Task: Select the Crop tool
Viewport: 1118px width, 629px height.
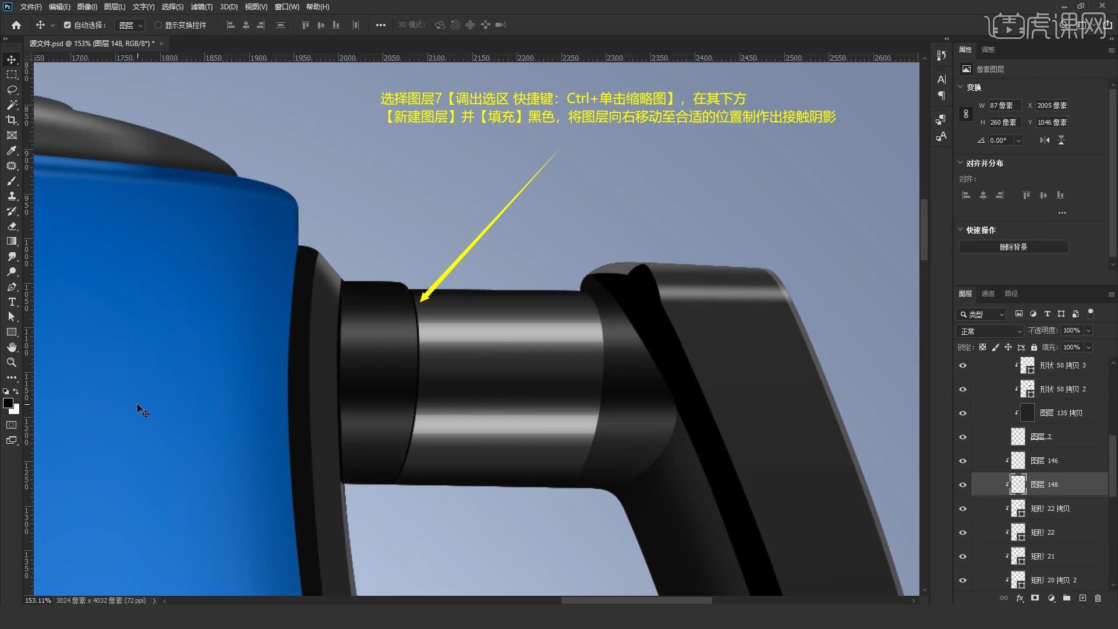Action: 12,120
